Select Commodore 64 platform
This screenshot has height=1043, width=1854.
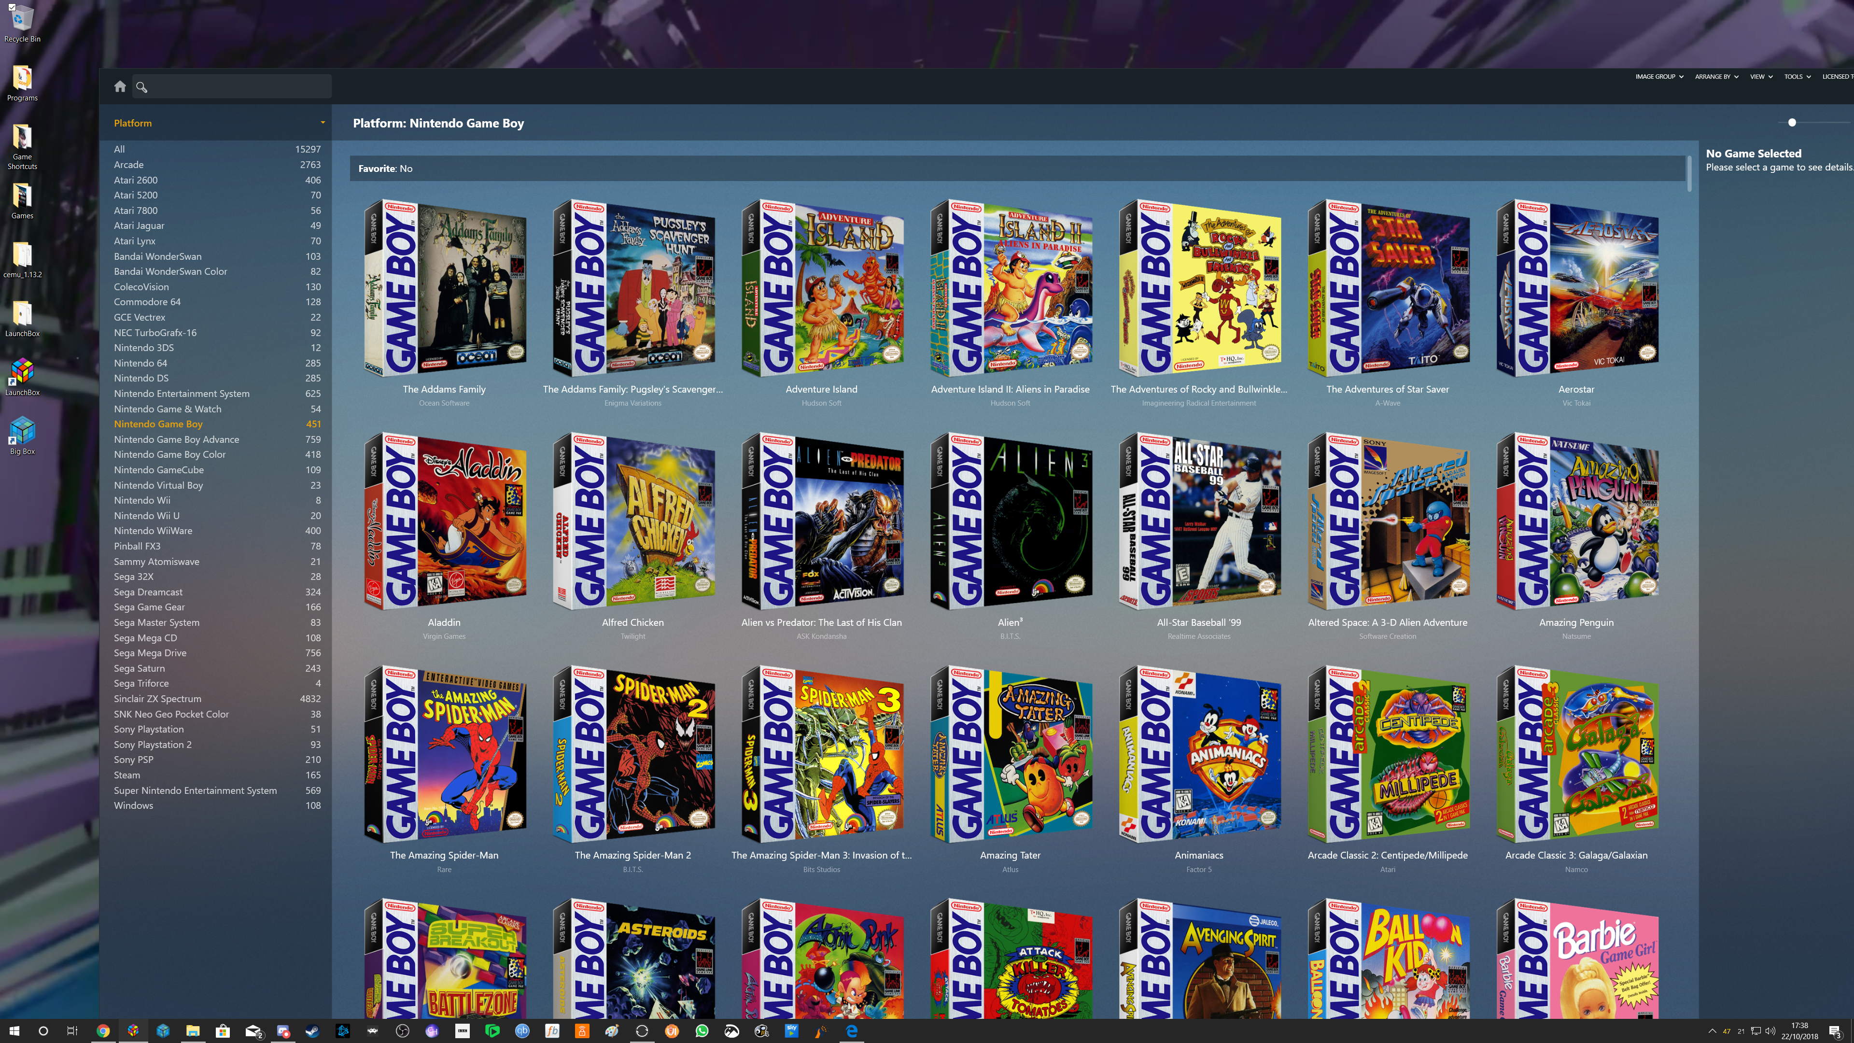click(217, 302)
